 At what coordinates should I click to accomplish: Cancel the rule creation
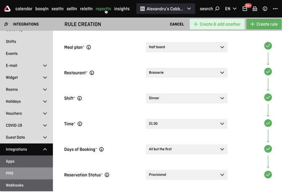pyautogui.click(x=177, y=24)
